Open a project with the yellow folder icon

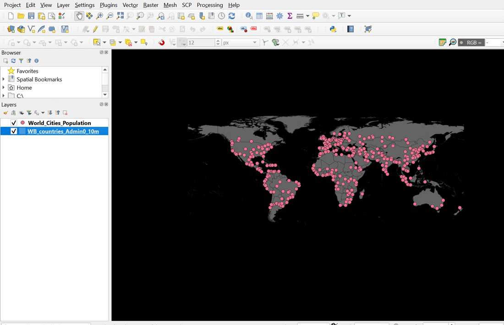[x=21, y=16]
